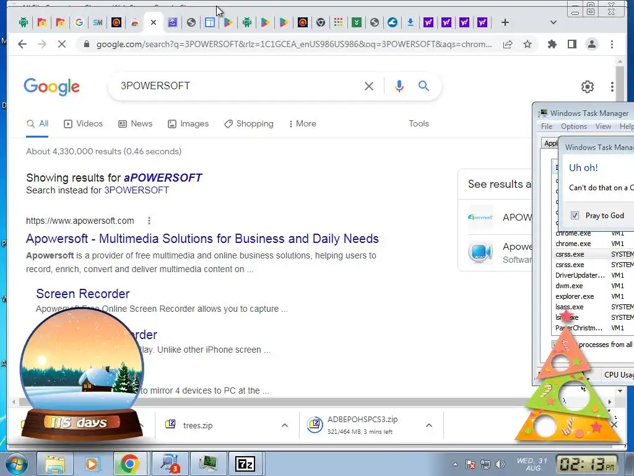Open a new tab with the plus button
This screenshot has width=634, height=476.
[x=505, y=23]
